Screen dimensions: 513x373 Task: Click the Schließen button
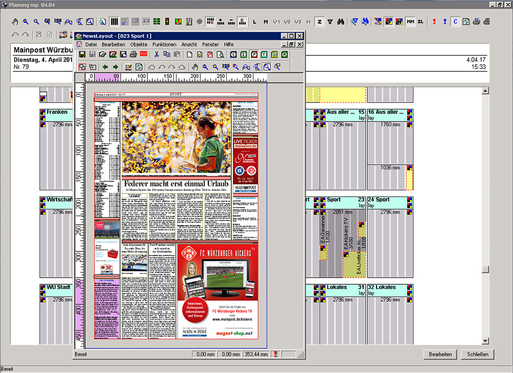tap(478, 355)
